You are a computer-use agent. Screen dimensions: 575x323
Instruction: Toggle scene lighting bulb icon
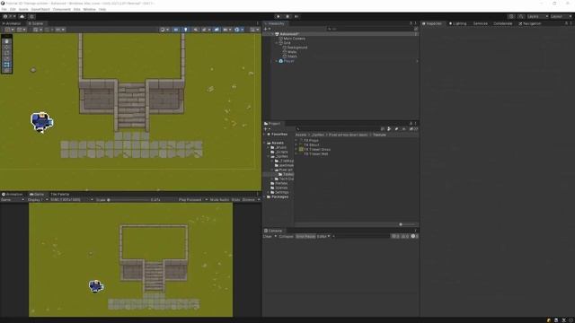(x=186, y=30)
